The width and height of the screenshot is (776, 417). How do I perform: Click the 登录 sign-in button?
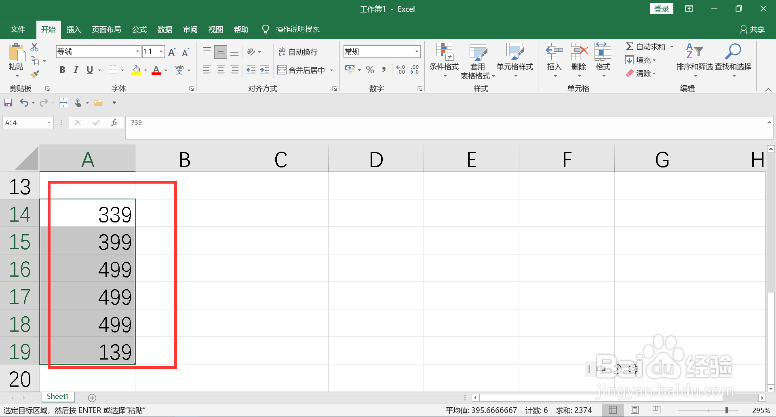click(662, 8)
